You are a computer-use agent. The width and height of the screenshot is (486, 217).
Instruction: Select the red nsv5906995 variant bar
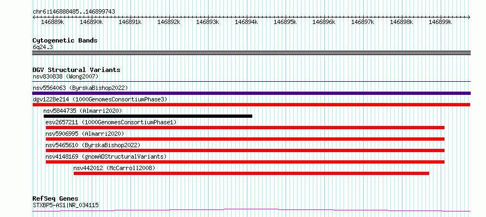click(x=245, y=139)
